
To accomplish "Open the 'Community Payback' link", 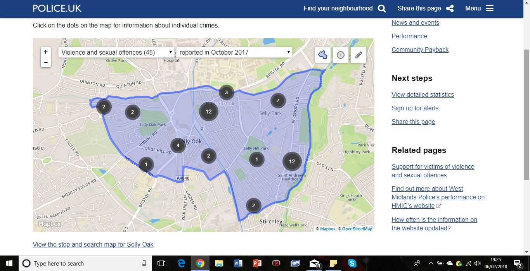I will tap(420, 50).
